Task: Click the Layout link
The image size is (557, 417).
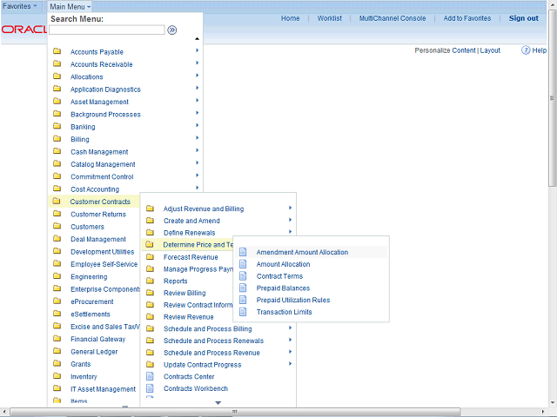Action: click(x=490, y=50)
